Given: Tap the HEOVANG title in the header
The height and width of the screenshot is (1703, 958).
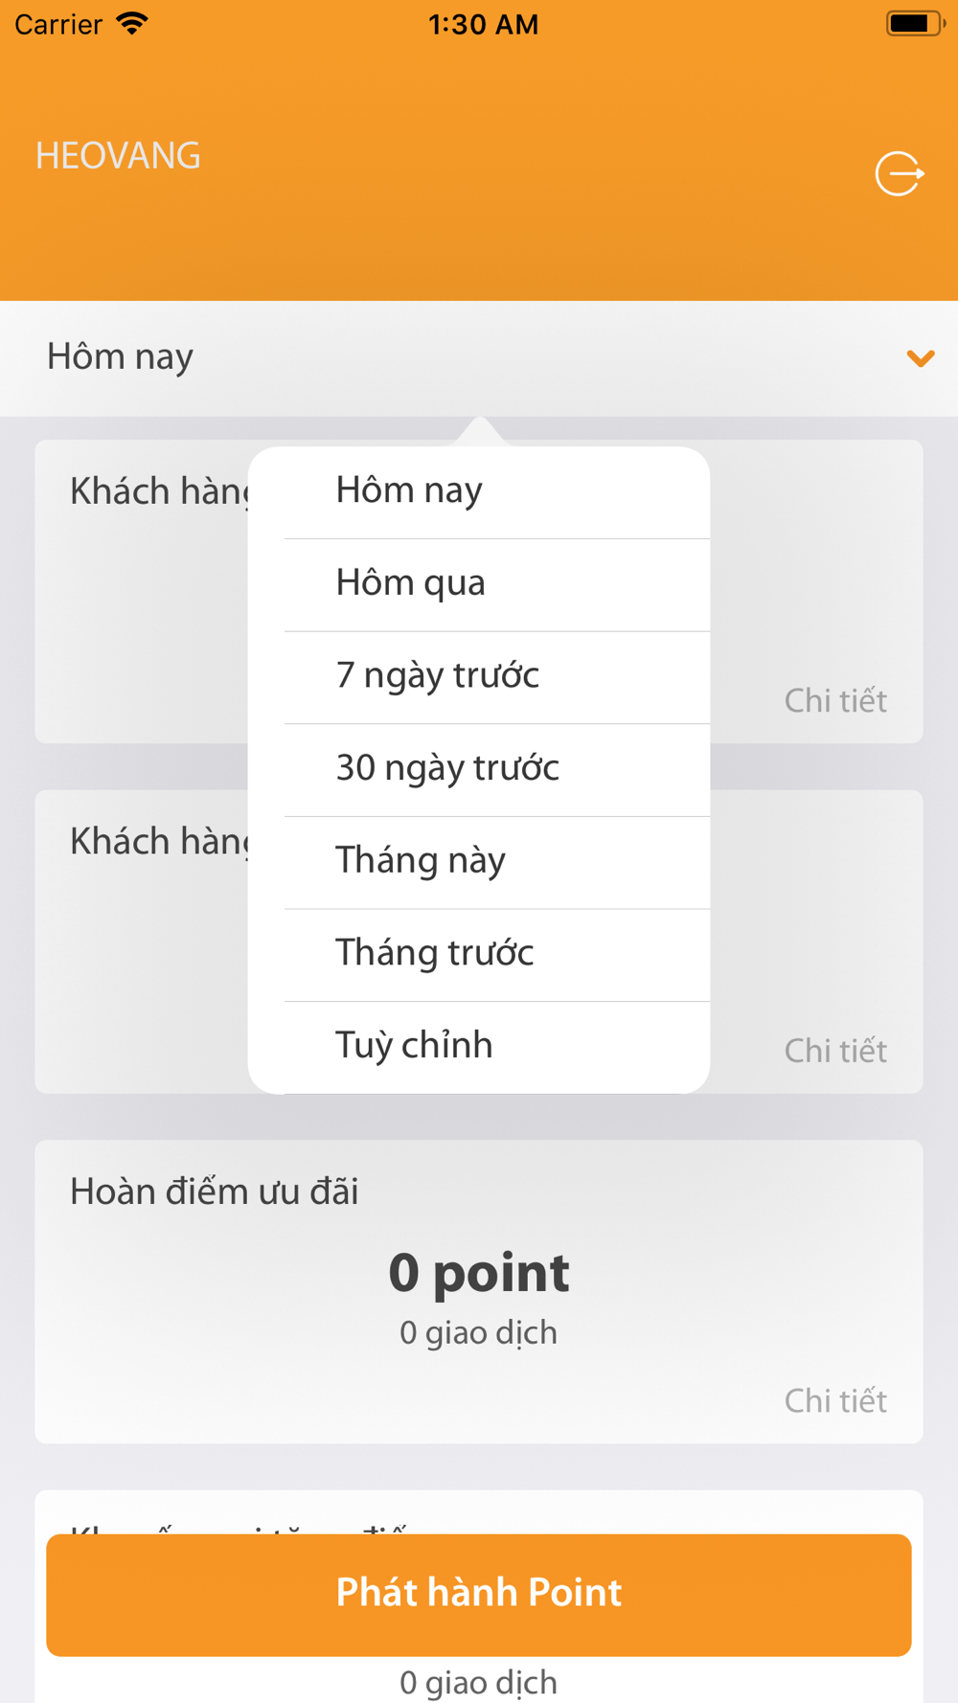Looking at the screenshot, I should (118, 156).
